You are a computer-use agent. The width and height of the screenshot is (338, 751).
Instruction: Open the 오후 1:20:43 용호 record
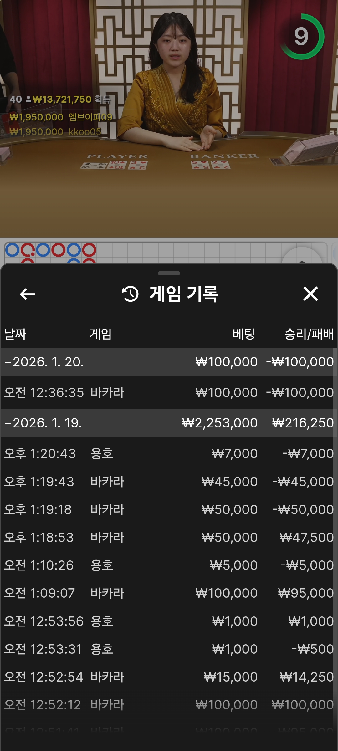[169, 453]
